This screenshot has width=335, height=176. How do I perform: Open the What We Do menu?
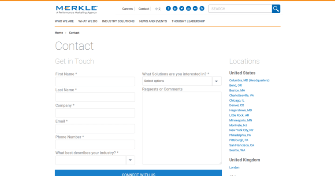(x=88, y=21)
